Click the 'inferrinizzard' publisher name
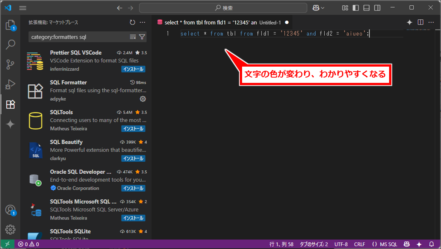441x249 pixels. tap(64, 69)
